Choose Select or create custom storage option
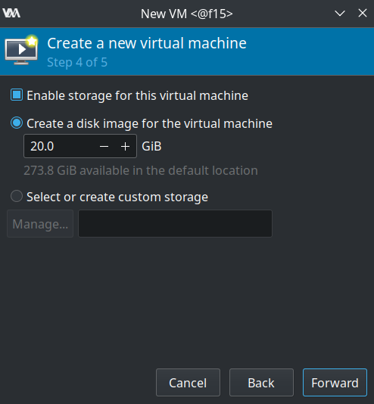Screen dimensions: 374x404 [17, 197]
